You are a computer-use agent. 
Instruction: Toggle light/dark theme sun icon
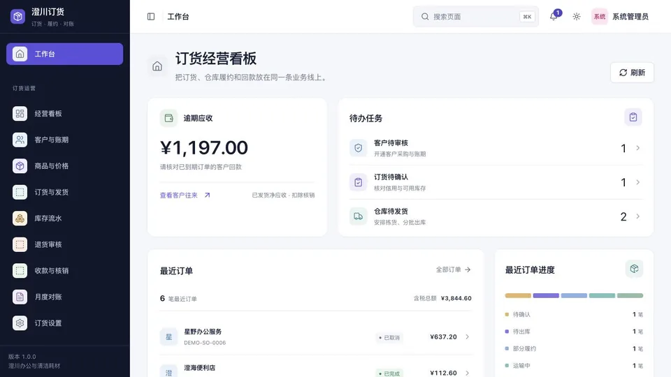click(x=577, y=17)
